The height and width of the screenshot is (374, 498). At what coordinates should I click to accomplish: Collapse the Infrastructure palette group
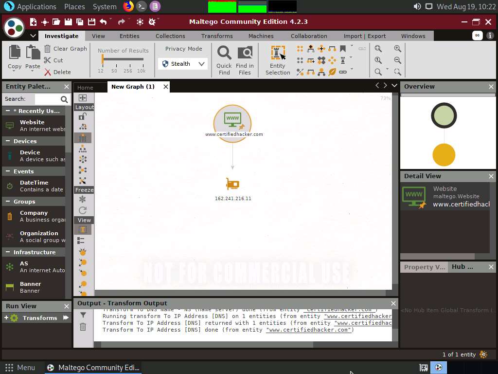click(8, 252)
